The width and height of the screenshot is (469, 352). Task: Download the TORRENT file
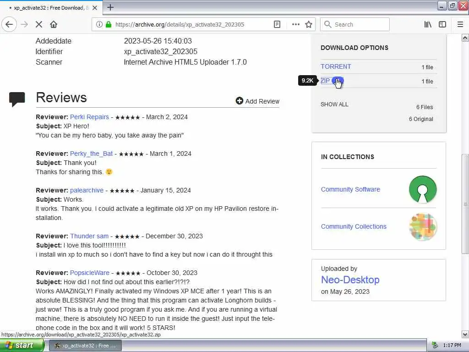pyautogui.click(x=336, y=66)
